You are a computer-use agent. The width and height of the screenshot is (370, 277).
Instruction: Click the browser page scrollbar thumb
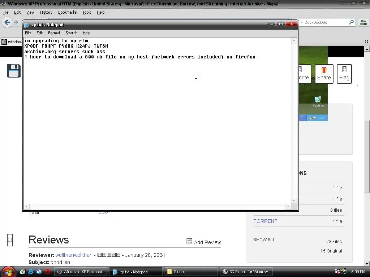[367, 157]
